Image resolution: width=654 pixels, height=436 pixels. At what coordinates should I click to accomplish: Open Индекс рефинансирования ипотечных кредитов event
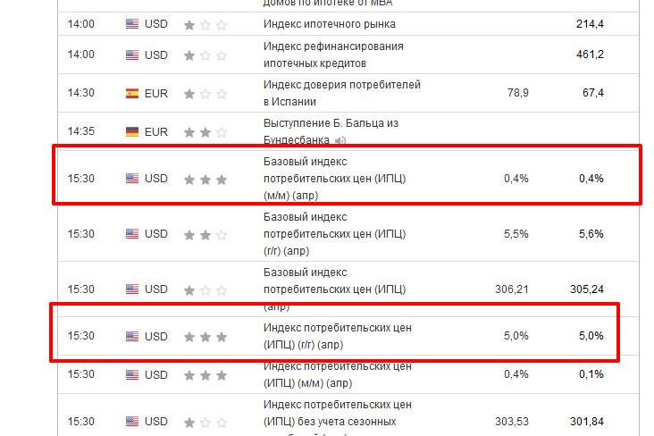pyautogui.click(x=333, y=54)
